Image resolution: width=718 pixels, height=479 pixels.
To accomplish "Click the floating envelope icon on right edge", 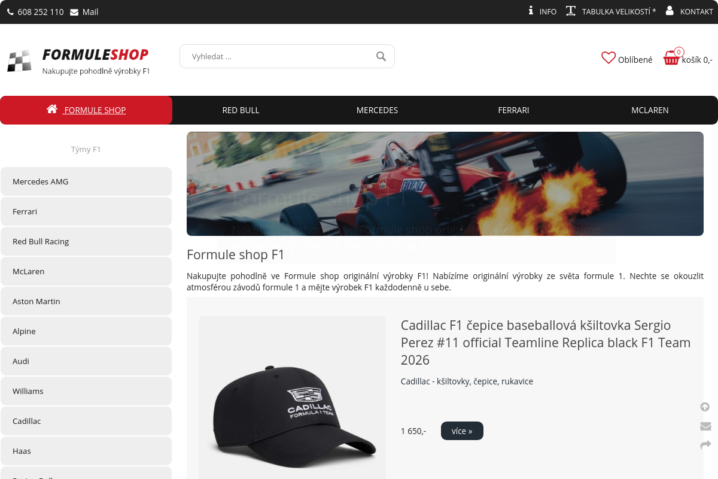I will click(x=705, y=426).
